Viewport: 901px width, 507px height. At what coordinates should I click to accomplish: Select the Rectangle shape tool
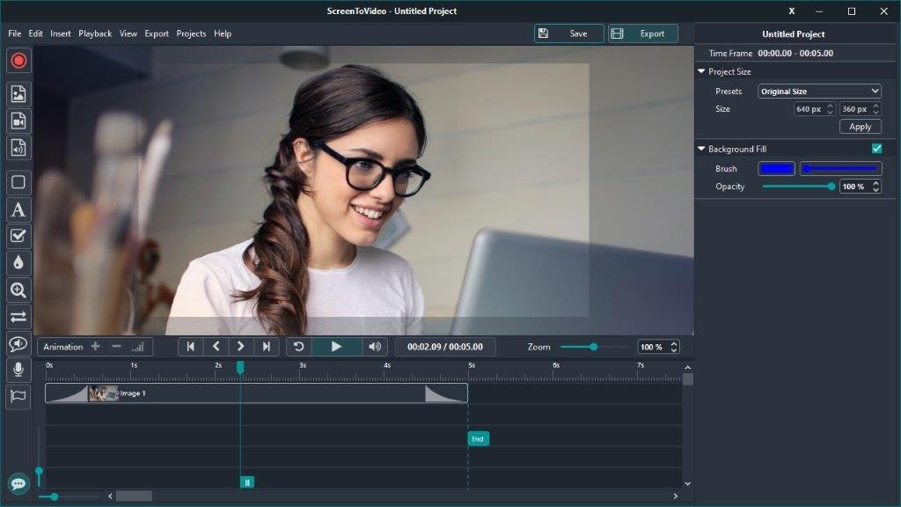pyautogui.click(x=18, y=182)
